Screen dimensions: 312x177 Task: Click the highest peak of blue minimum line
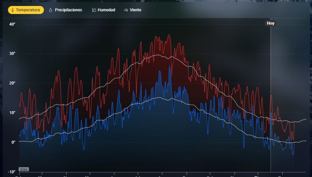coord(170,66)
